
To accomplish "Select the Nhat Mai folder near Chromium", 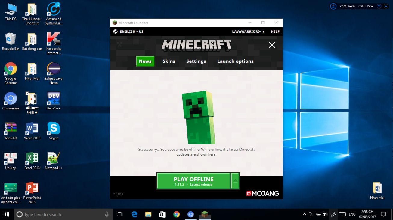I will pyautogui.click(x=32, y=71).
